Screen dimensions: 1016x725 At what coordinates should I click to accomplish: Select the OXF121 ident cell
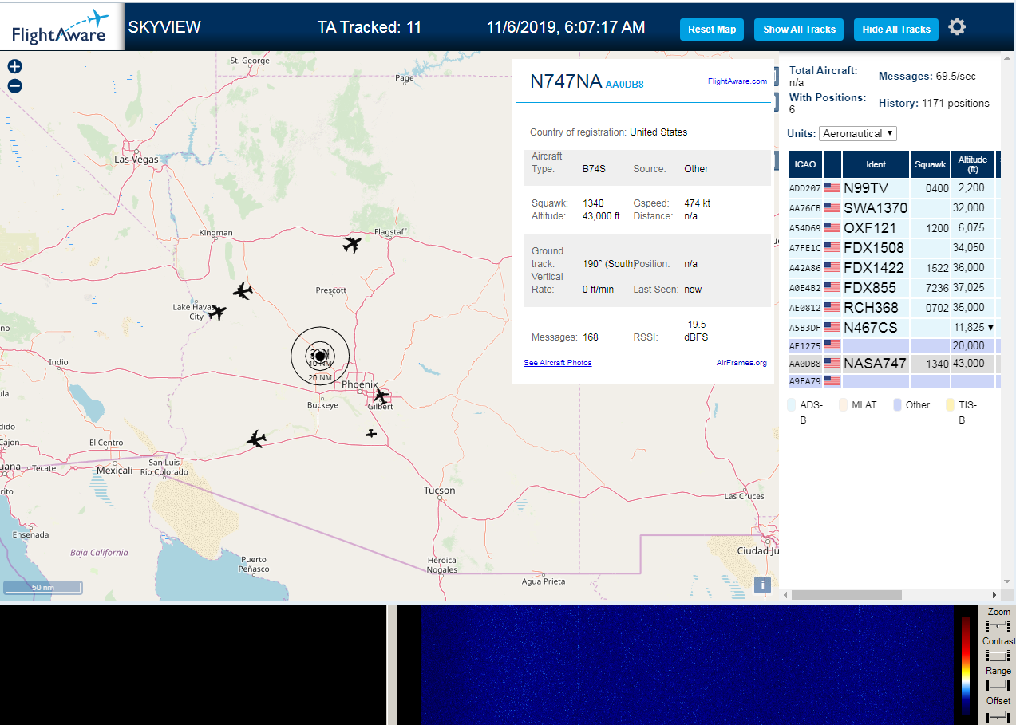[x=876, y=228]
